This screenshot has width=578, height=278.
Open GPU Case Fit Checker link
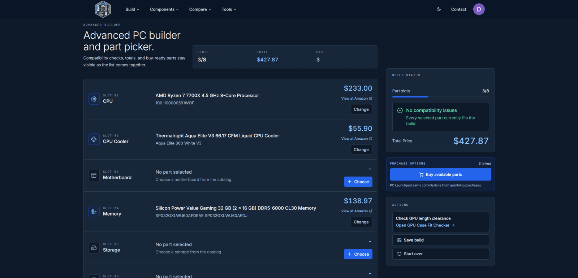point(425,225)
